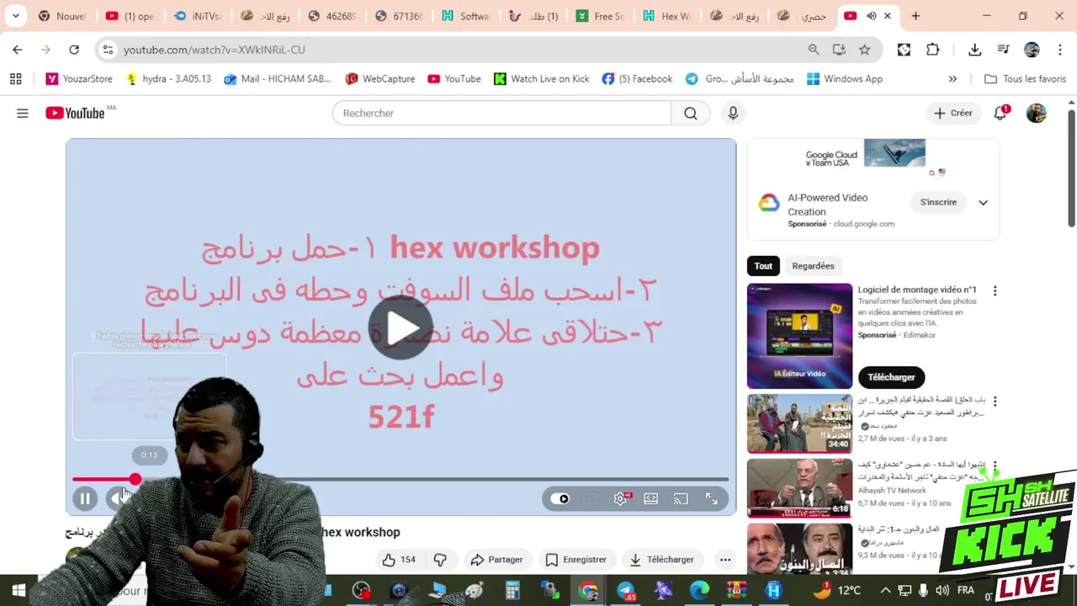
Task: Bookmark this page with star icon
Action: pyautogui.click(x=864, y=50)
